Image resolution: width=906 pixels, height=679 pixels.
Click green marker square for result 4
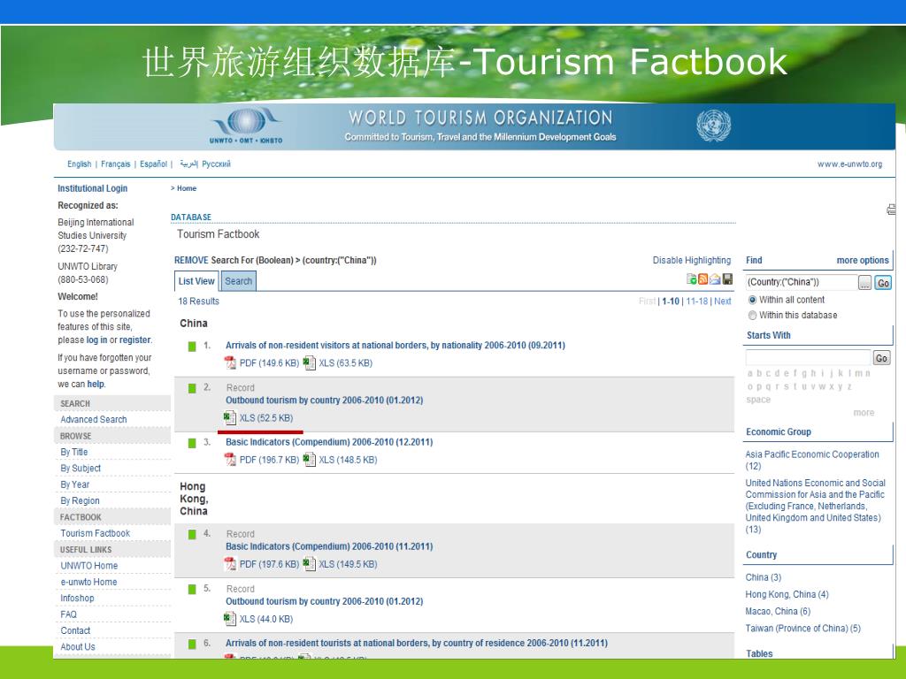(x=192, y=534)
